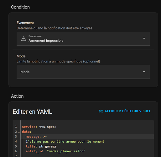This screenshot has width=161, height=157.
Task: Click the entity_id media_player.salon value
Action: [66, 151]
